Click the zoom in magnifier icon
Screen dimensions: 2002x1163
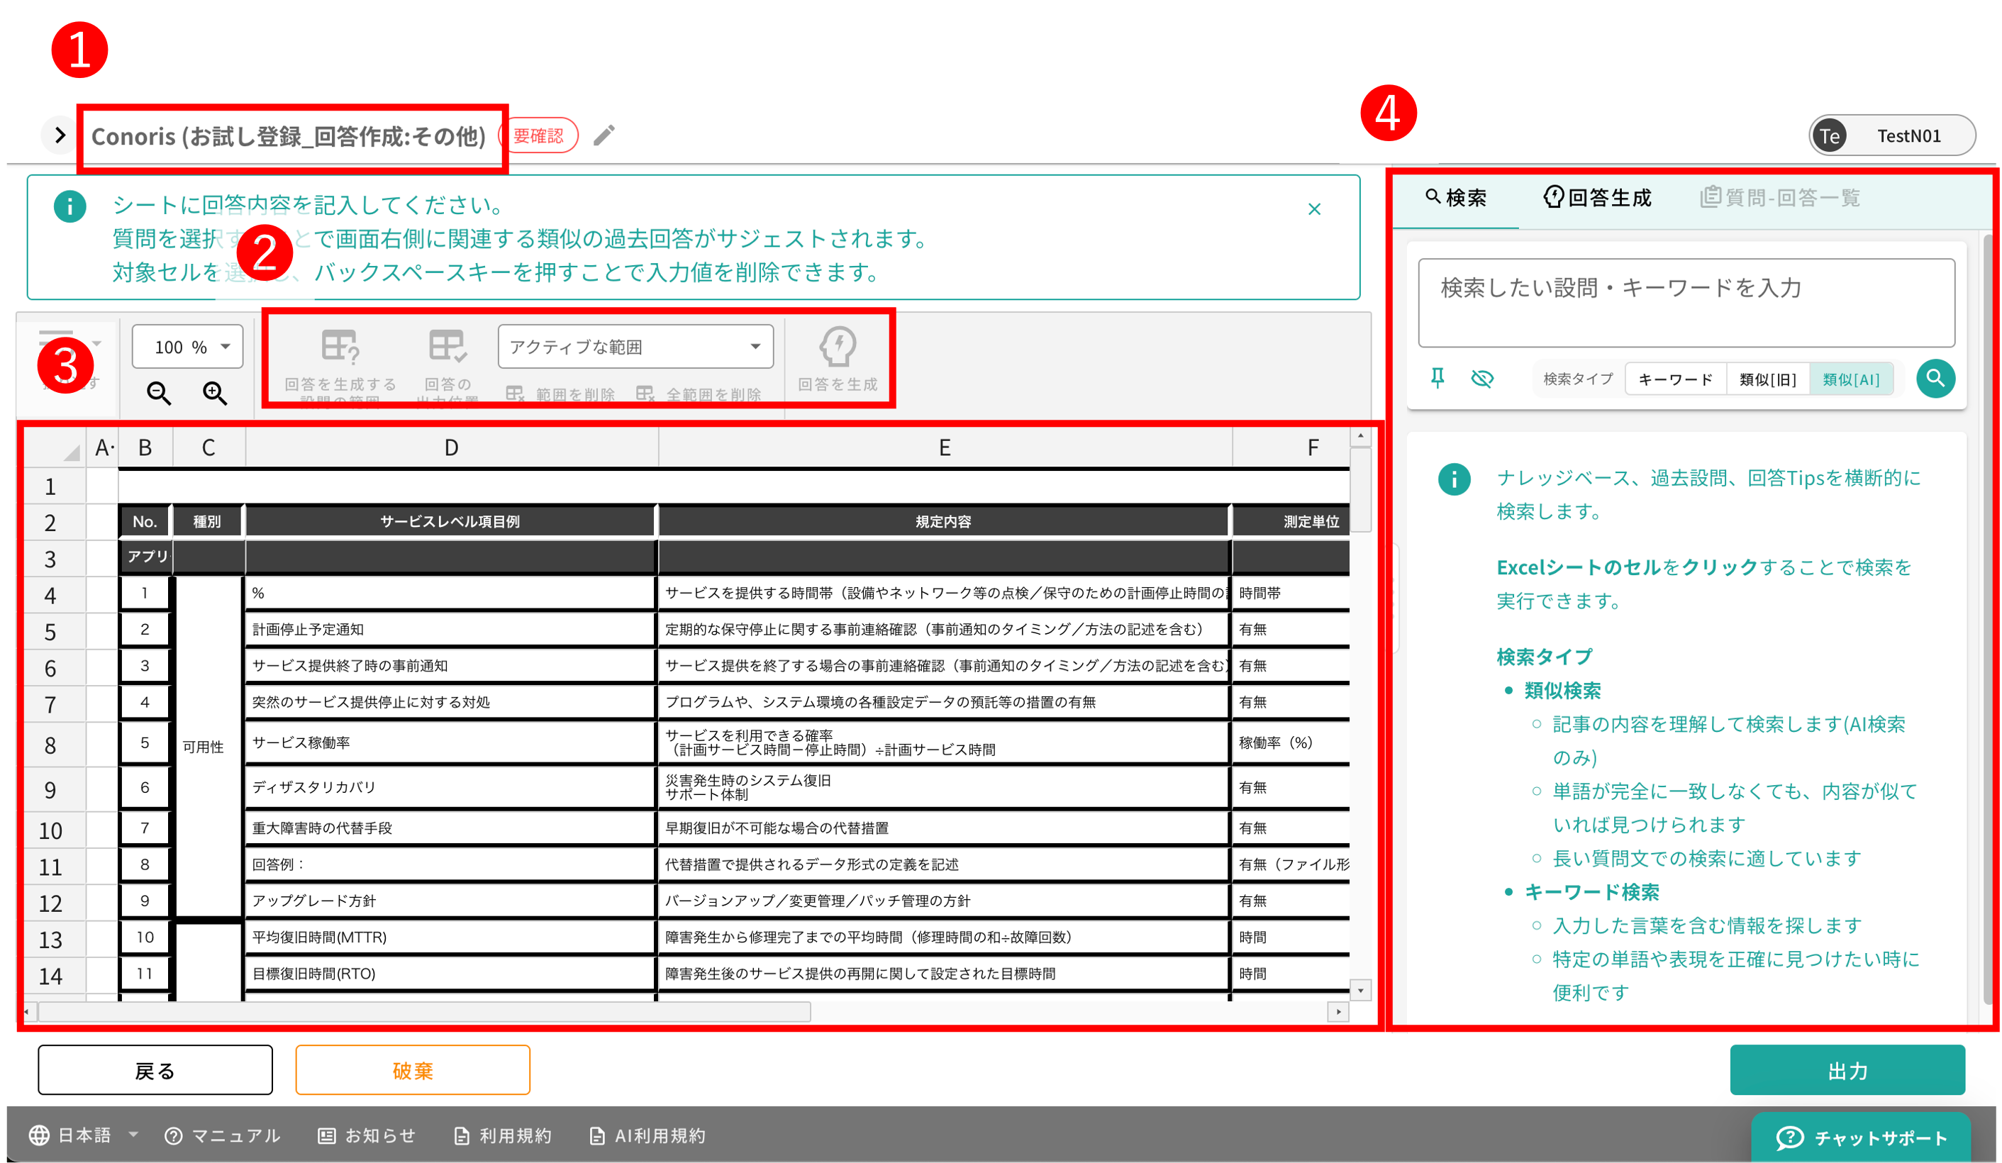(x=214, y=392)
